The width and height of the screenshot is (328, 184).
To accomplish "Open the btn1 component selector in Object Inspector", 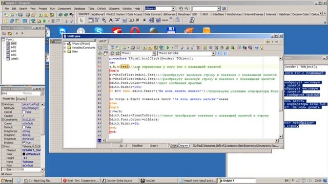I will [42, 93].
